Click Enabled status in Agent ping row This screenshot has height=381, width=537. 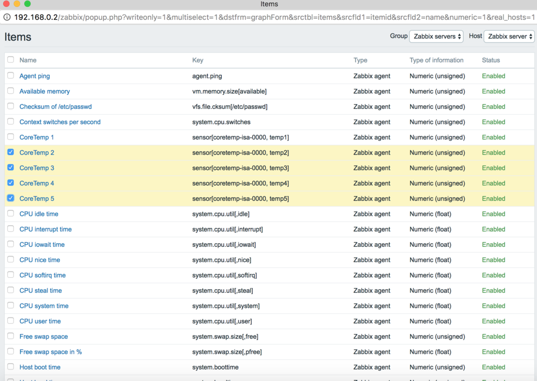point(493,76)
